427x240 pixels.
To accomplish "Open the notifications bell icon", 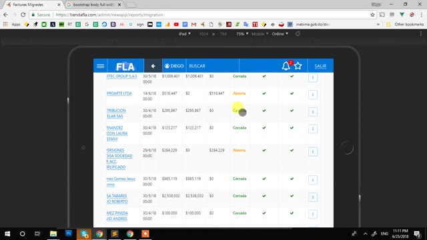I will [286, 66].
